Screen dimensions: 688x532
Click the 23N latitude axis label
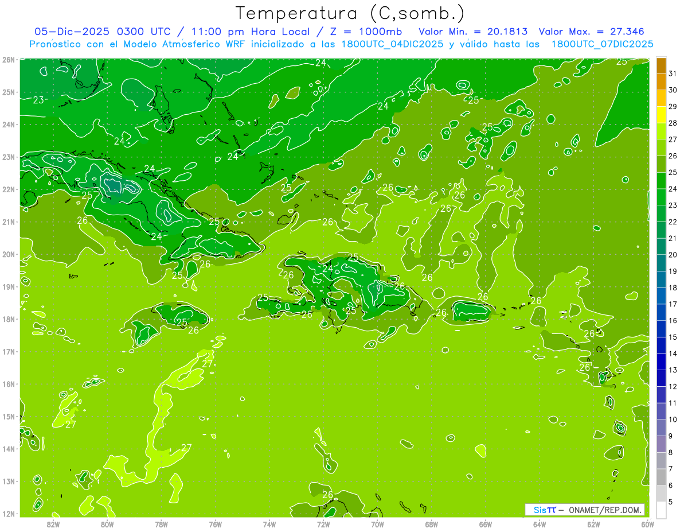[x=8, y=157]
